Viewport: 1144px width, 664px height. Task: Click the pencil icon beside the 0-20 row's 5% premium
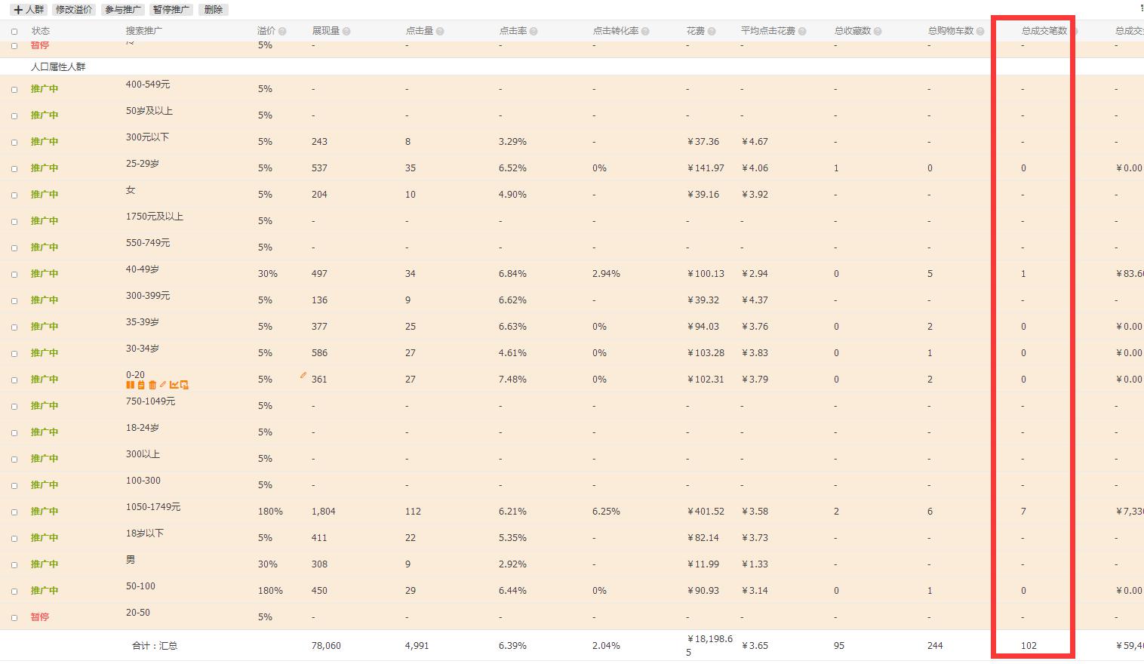tap(303, 375)
